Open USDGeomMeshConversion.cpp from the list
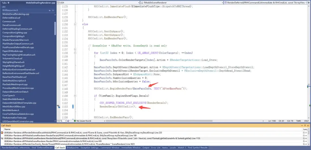This screenshot has height=150, width=311. (18, 121)
